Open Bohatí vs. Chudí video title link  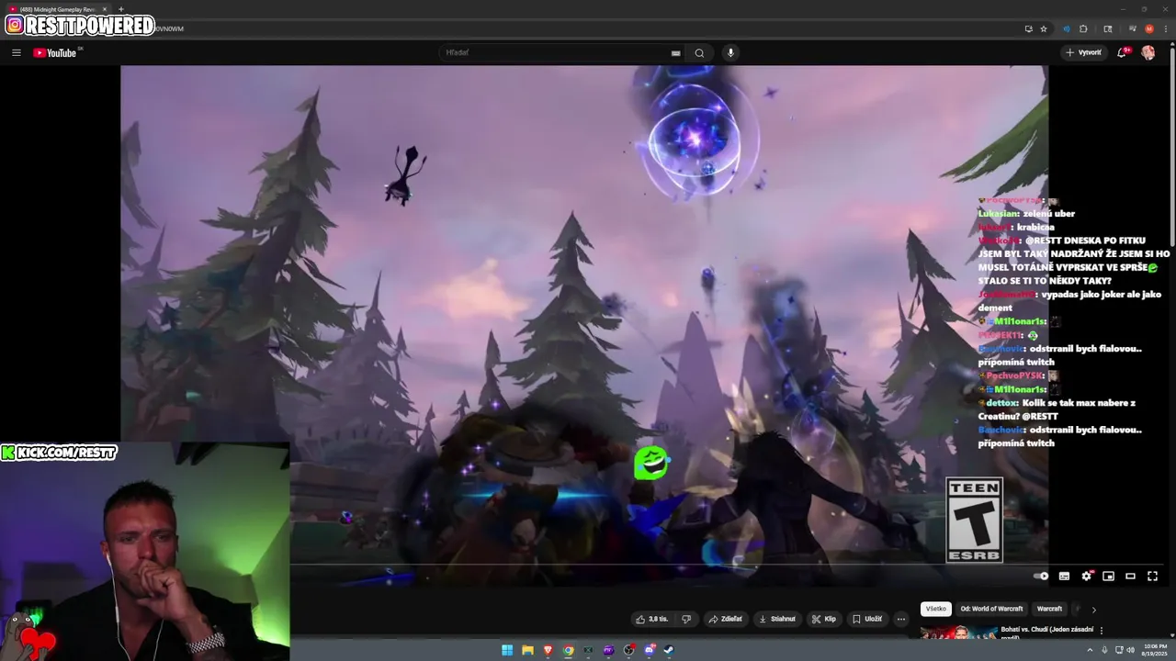(x=1046, y=633)
